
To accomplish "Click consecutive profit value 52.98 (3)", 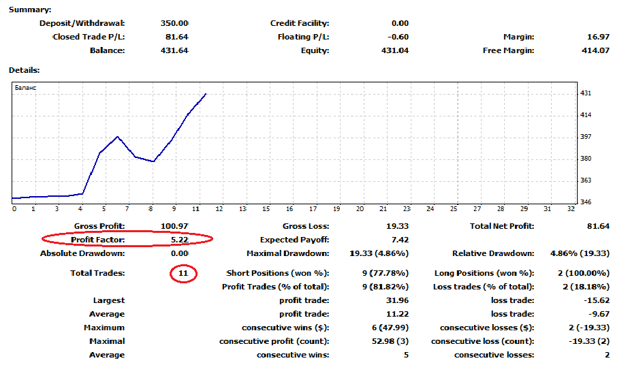I will coord(390,341).
